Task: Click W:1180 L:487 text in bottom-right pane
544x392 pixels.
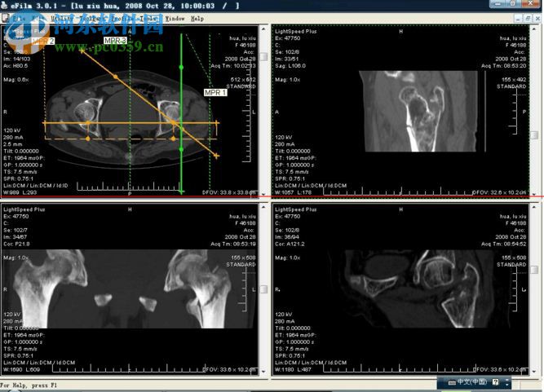Action: 293,369
